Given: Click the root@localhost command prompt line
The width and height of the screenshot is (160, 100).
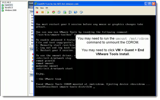Looking at the screenshot, I should coord(65,87).
